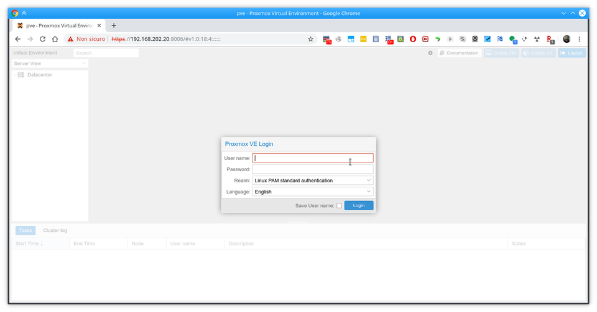Switch to the Cluster log tab

click(x=55, y=230)
